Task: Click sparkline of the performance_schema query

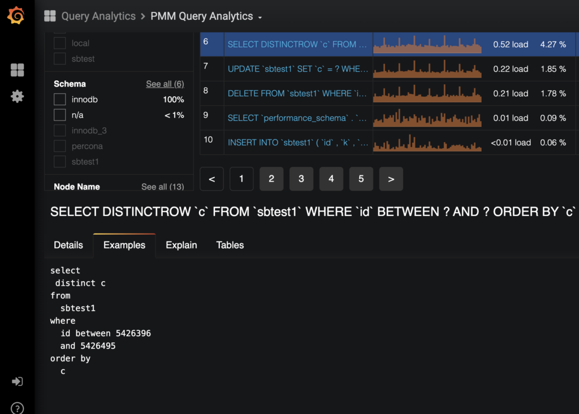Action: (x=427, y=118)
